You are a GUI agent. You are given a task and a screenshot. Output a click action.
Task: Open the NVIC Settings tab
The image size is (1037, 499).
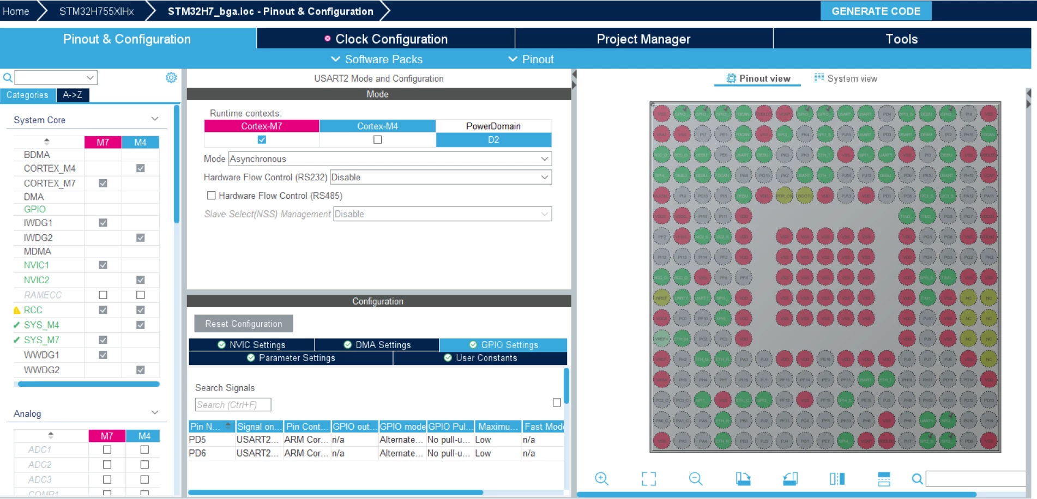click(251, 345)
